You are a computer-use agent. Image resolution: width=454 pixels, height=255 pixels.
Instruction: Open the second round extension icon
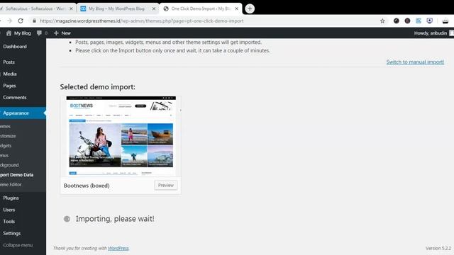pos(407,21)
